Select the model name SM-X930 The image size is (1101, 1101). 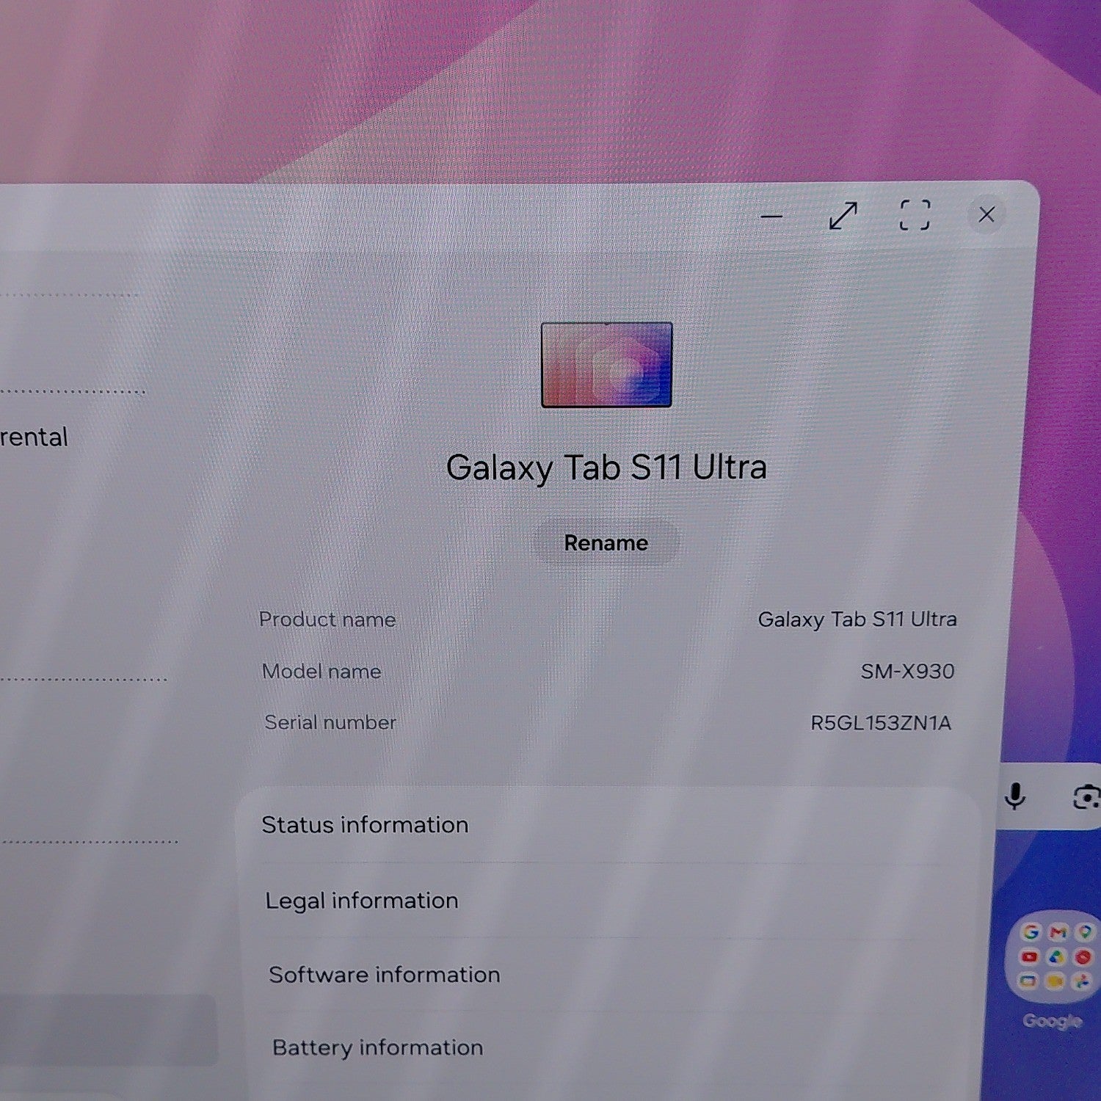point(907,671)
